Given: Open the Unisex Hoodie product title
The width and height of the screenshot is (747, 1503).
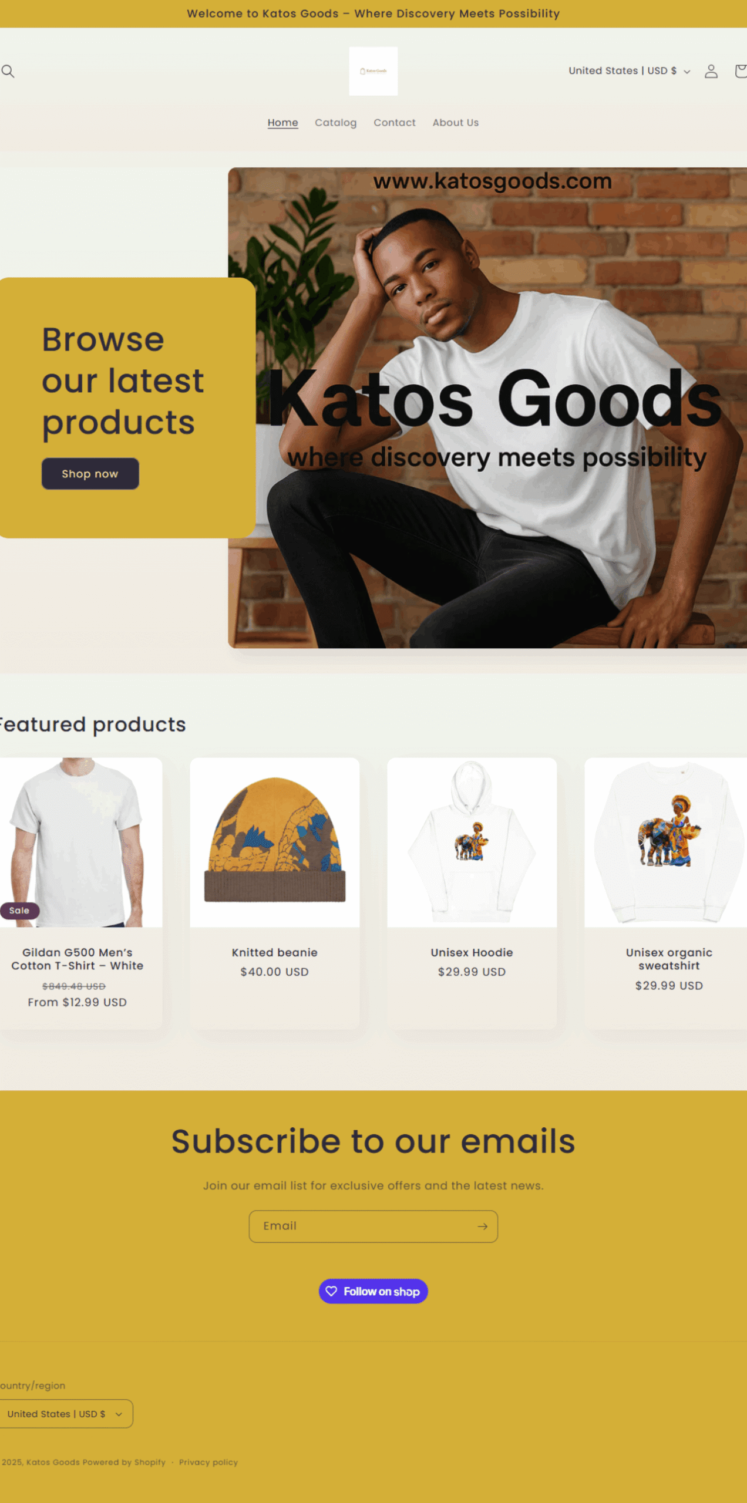Looking at the screenshot, I should pos(472,952).
